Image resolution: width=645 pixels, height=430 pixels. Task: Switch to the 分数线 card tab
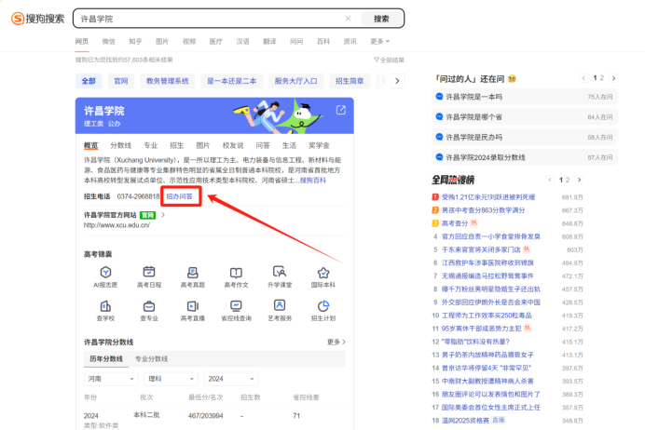pos(121,145)
